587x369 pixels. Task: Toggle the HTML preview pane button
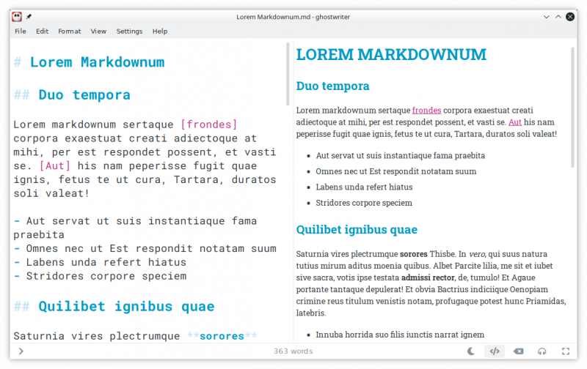495,351
